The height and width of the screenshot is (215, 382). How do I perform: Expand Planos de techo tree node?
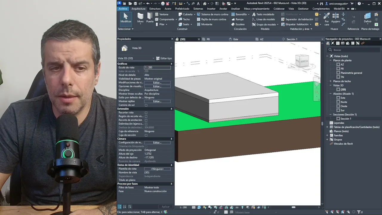click(330, 81)
